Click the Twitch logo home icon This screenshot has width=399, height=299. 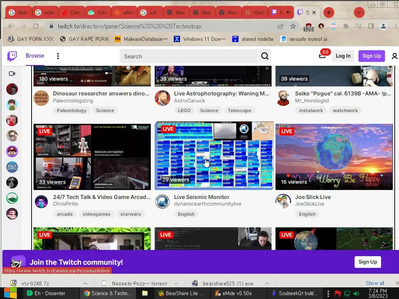coord(12,56)
